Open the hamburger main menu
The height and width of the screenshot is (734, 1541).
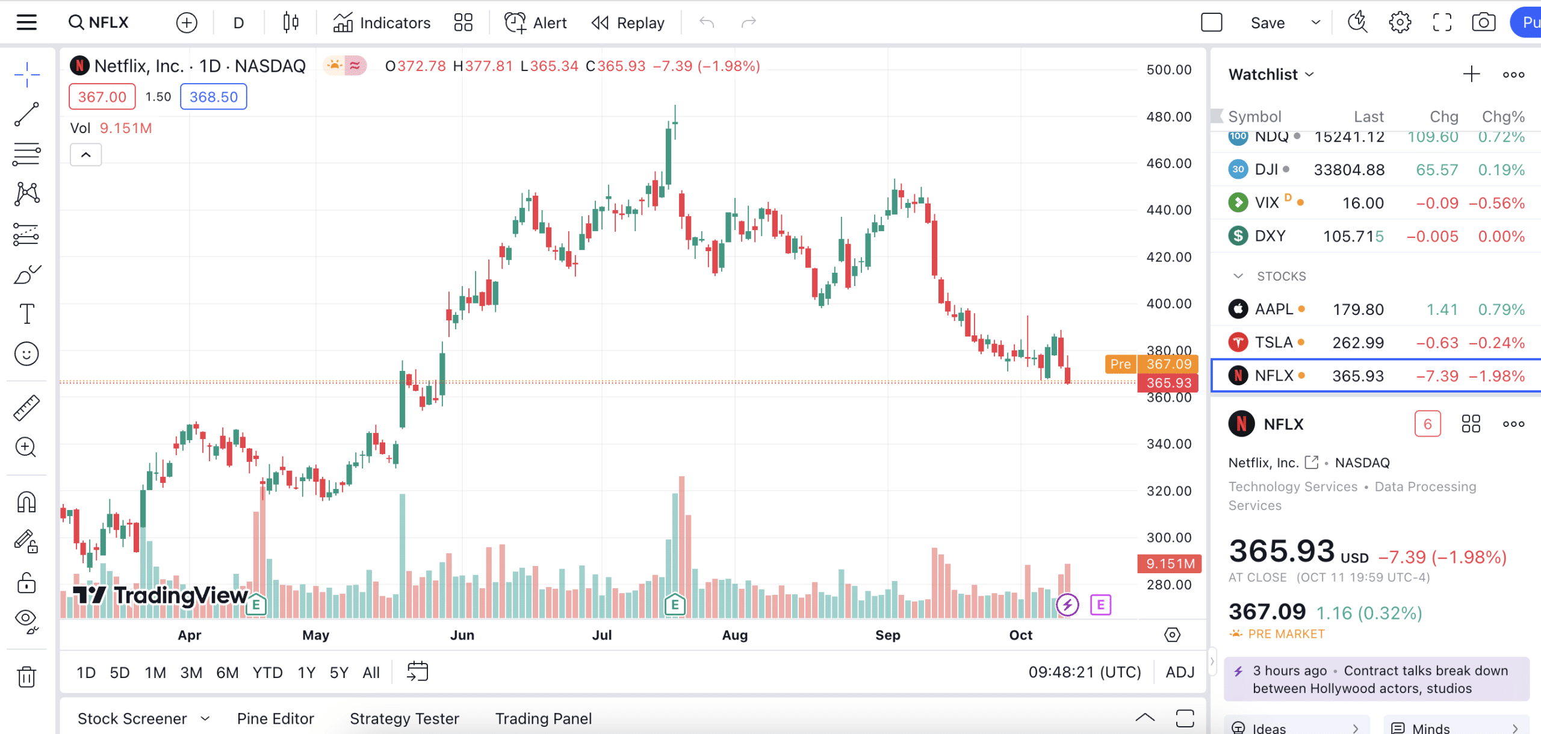pyautogui.click(x=26, y=23)
